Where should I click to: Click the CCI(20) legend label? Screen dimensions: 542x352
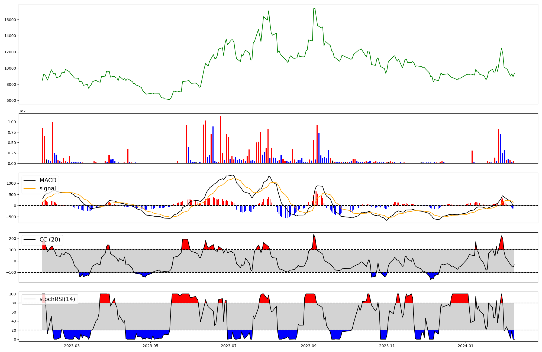click(x=50, y=240)
